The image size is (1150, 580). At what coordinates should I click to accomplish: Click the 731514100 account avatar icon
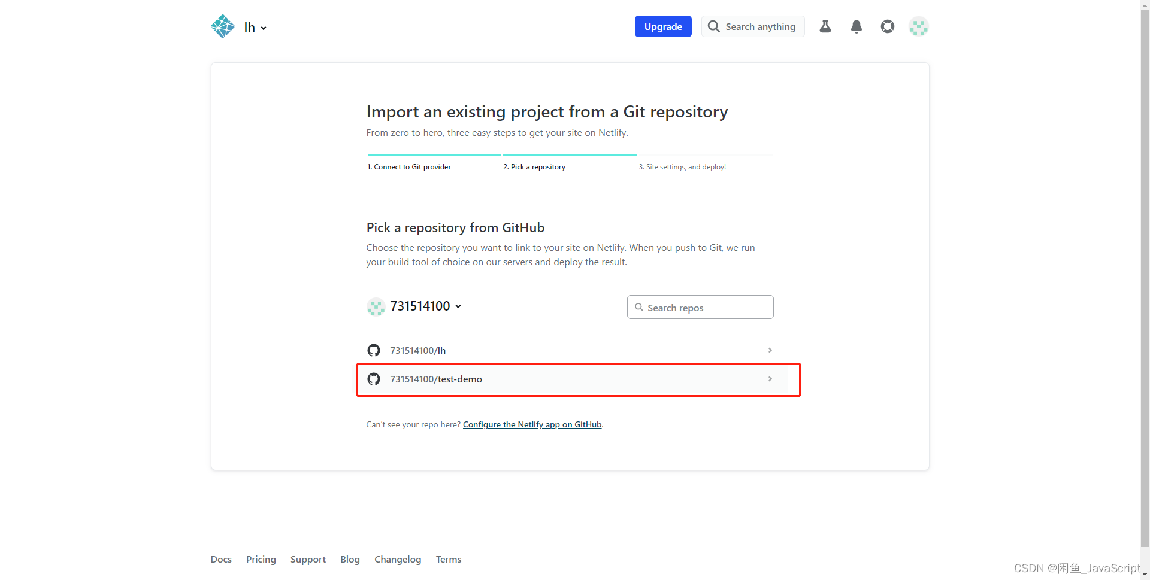tap(376, 306)
